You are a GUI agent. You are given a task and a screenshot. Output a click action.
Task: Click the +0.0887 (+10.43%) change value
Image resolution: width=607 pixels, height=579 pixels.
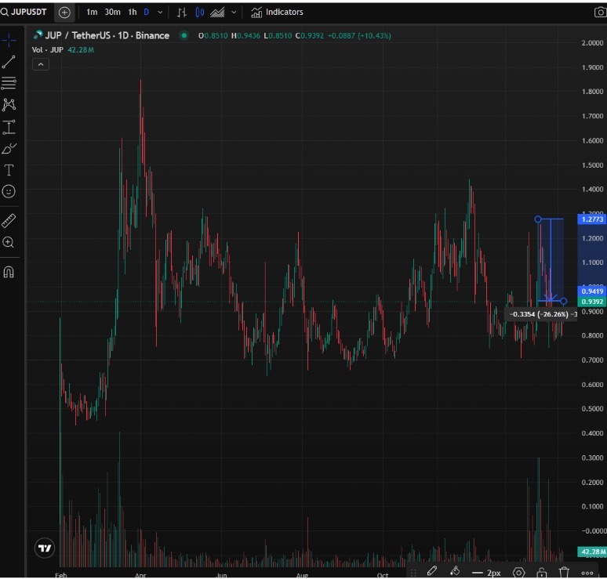click(x=359, y=35)
